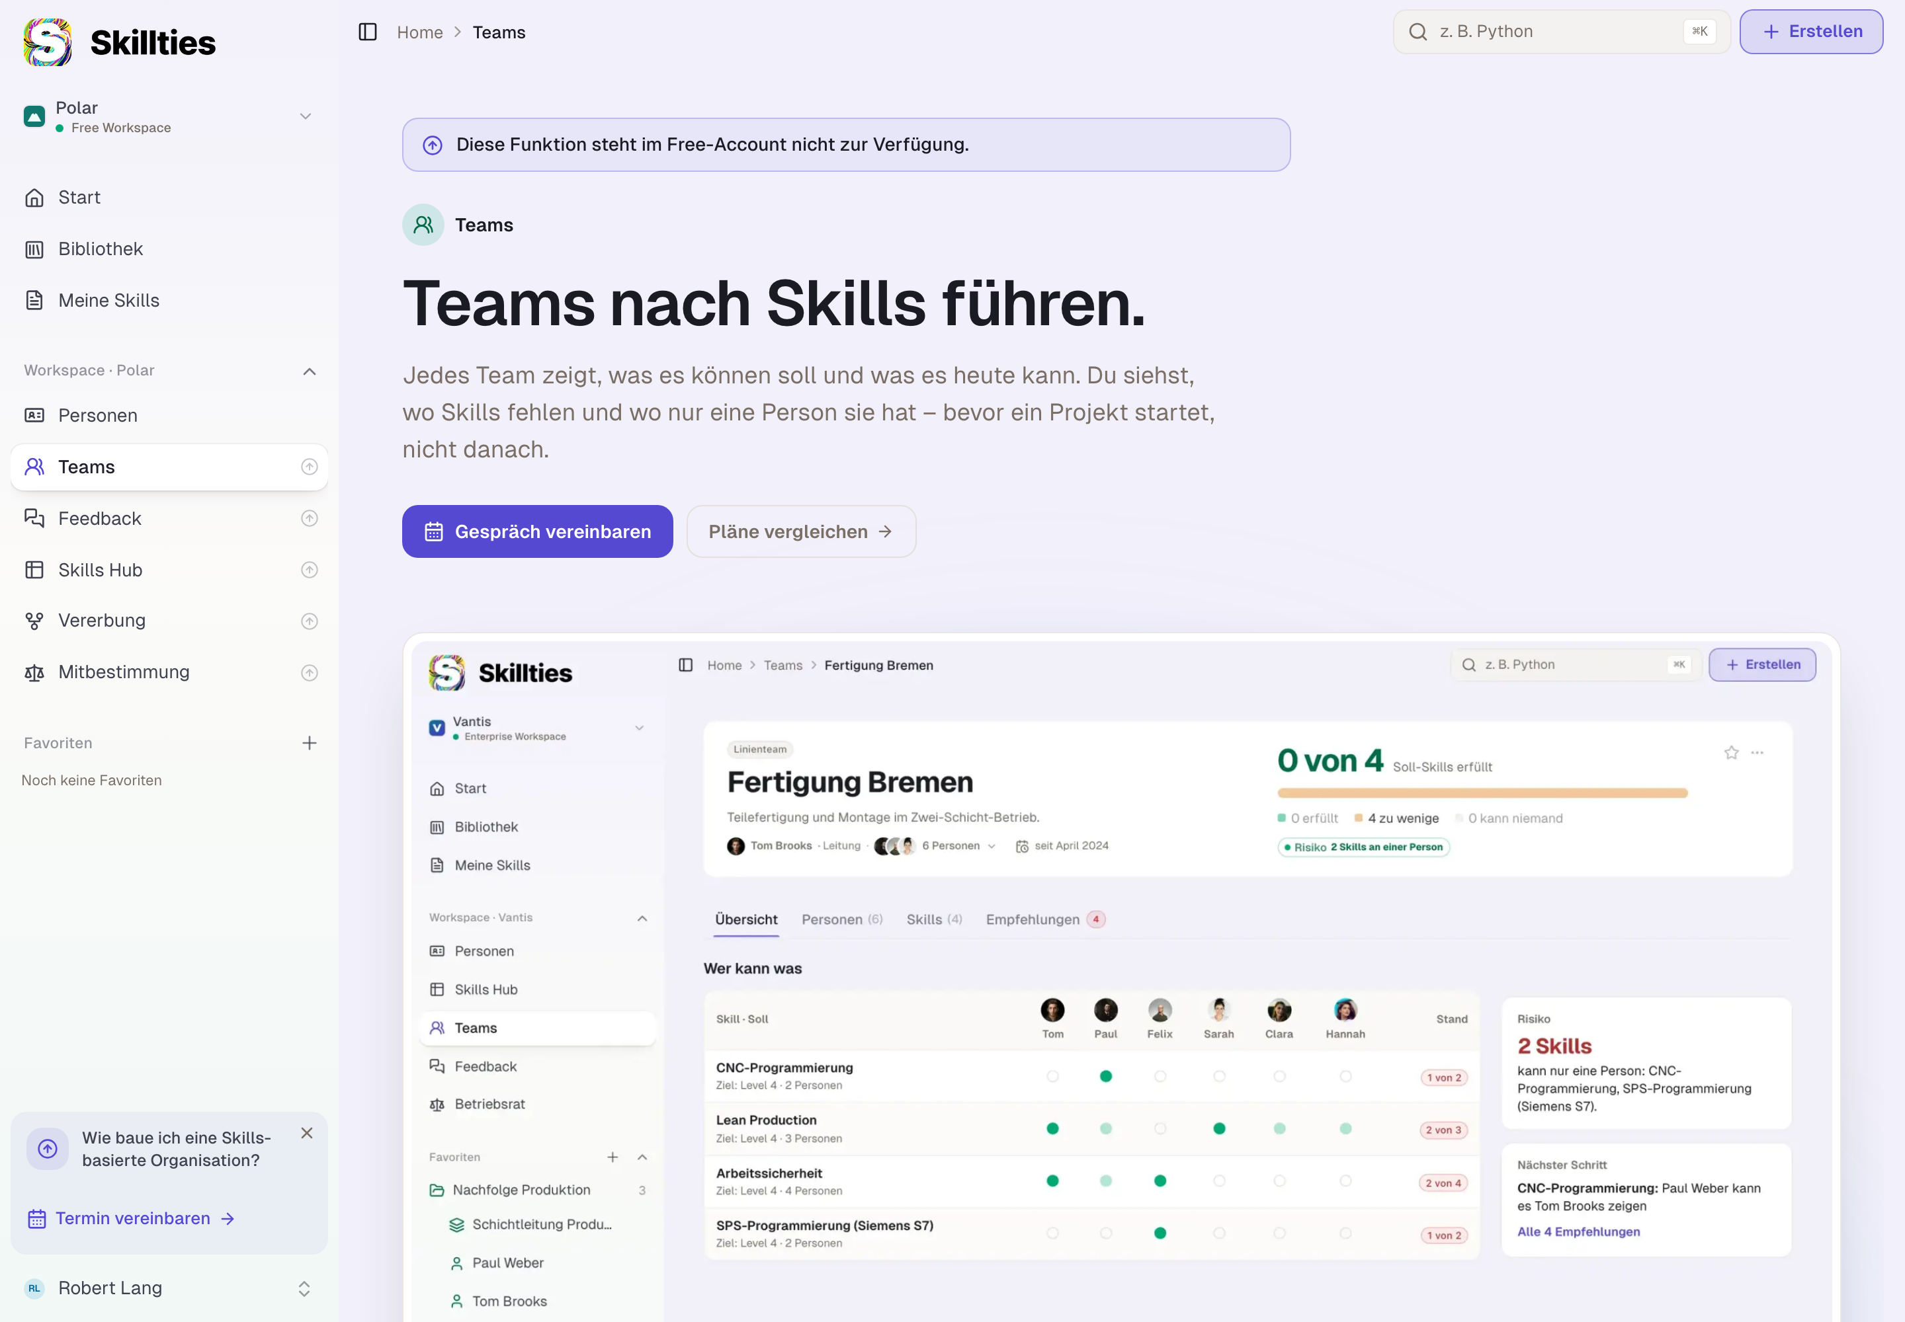
Task: Toggle the sidebar panel icon next to Home
Action: pos(367,32)
